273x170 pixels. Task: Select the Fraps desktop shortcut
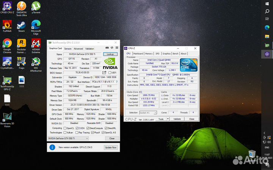[21, 63]
